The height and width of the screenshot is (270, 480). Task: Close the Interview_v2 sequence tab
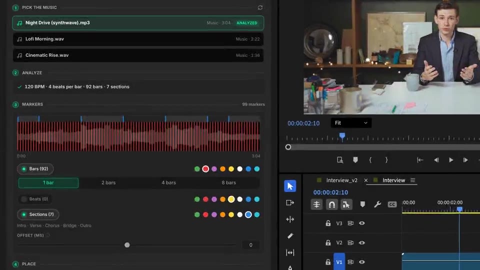[x=366, y=180]
